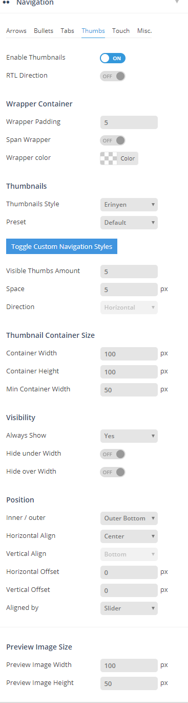The width and height of the screenshot is (188, 703).
Task: Open the Misc. tab
Action: point(144,31)
